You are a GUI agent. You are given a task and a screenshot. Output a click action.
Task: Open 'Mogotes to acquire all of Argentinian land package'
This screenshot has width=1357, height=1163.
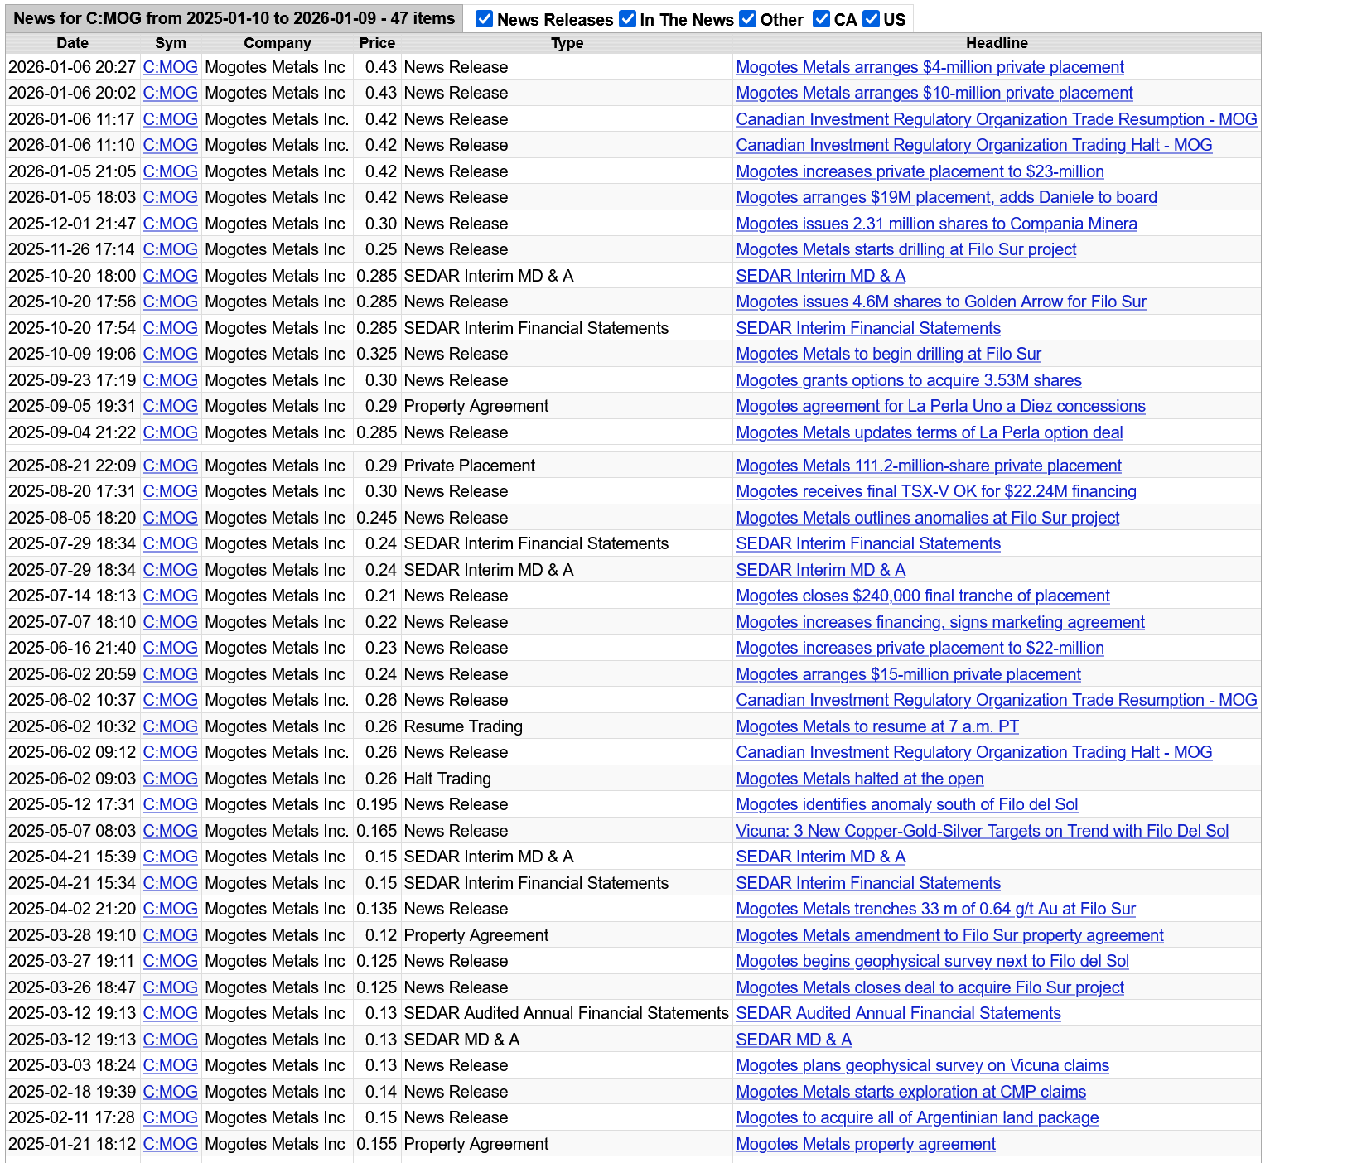pyautogui.click(x=917, y=1117)
